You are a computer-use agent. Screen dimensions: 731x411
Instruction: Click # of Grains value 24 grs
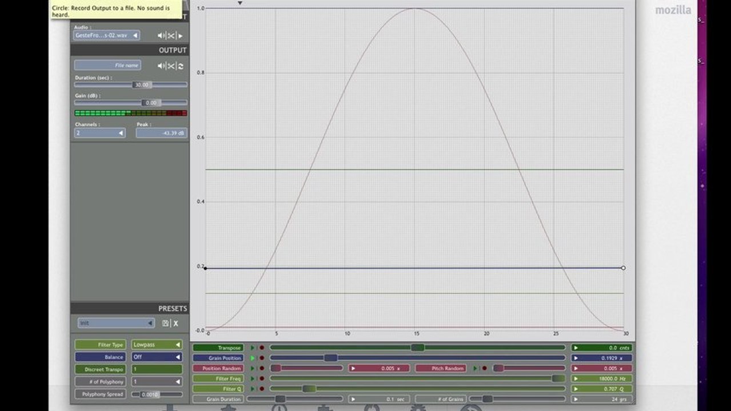601,399
